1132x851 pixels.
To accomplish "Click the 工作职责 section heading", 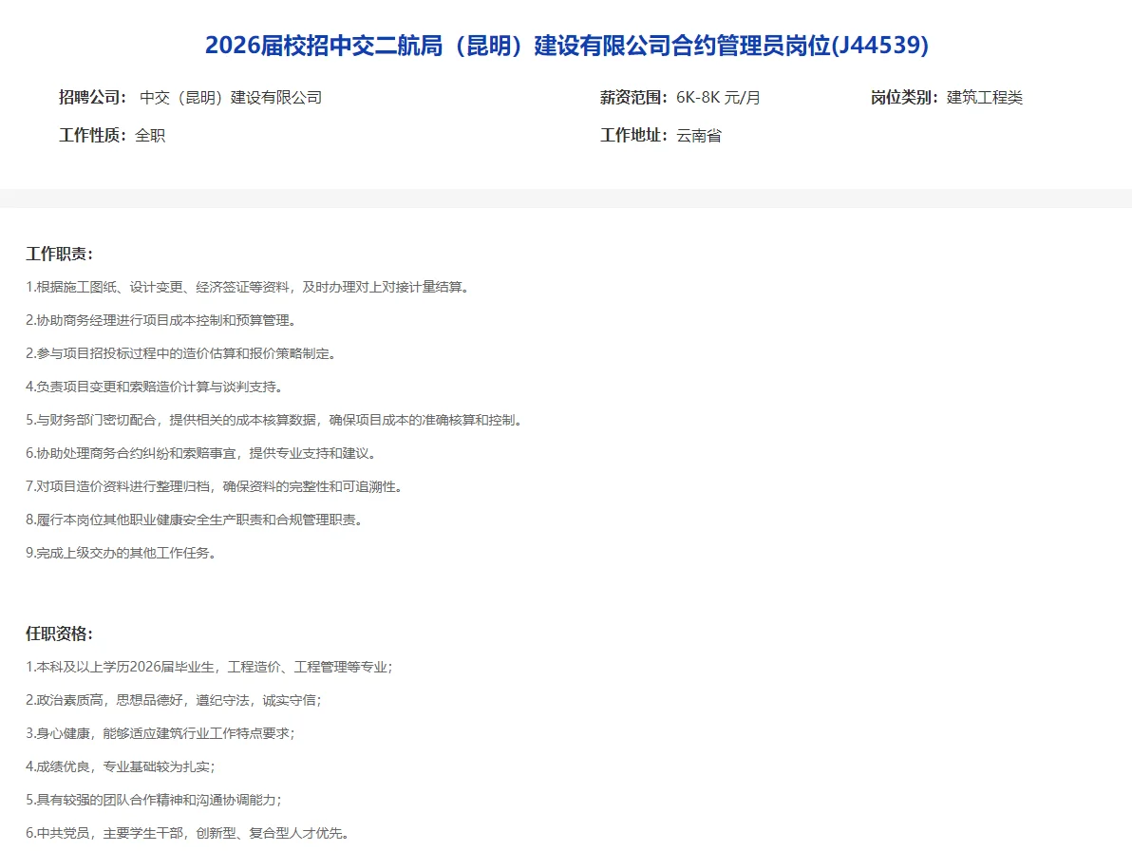I will pyautogui.click(x=60, y=255).
